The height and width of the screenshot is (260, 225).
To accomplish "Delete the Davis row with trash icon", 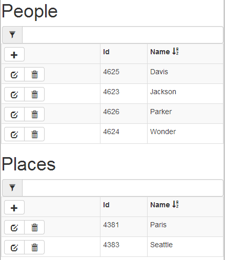I will point(34,74).
